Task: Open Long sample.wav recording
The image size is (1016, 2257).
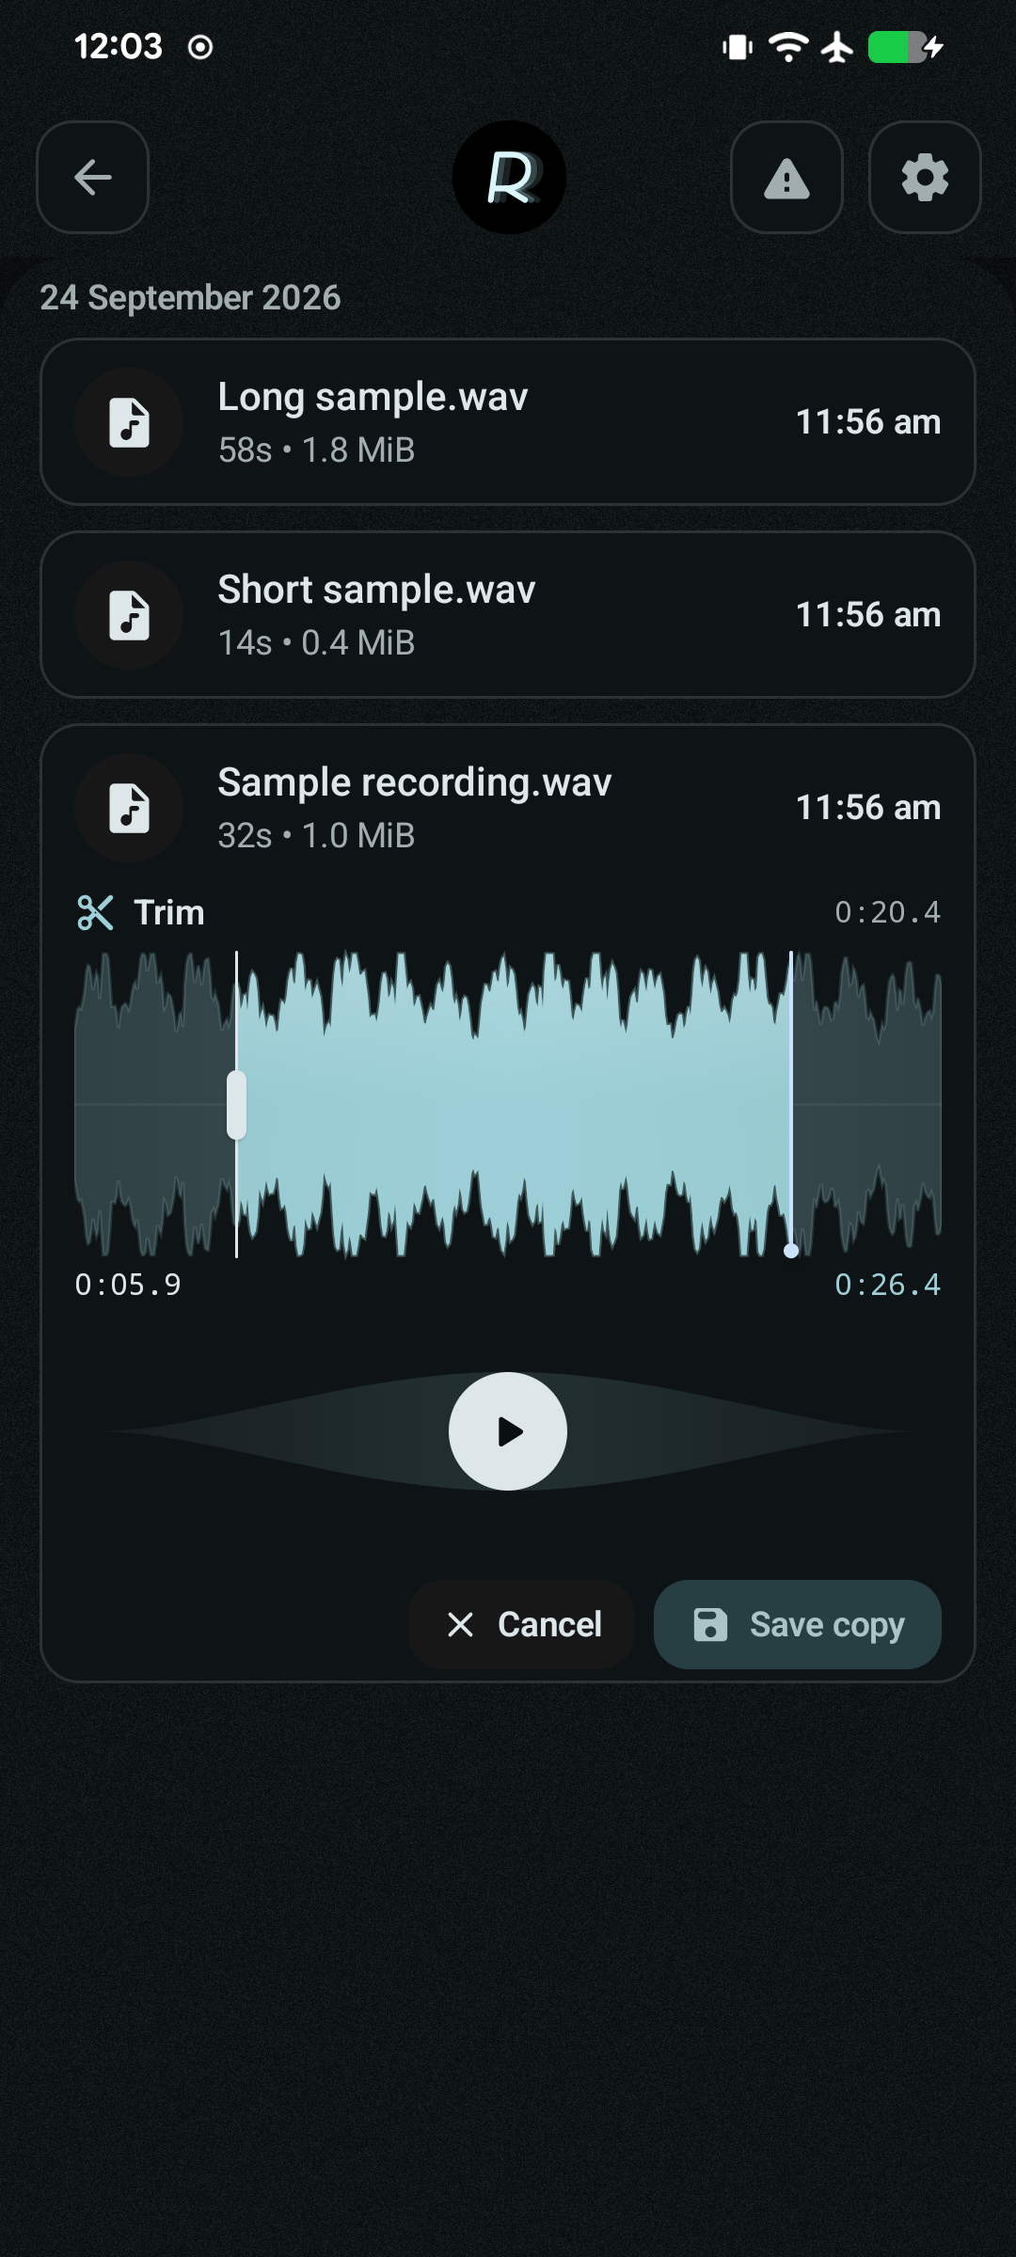Action: (508, 422)
